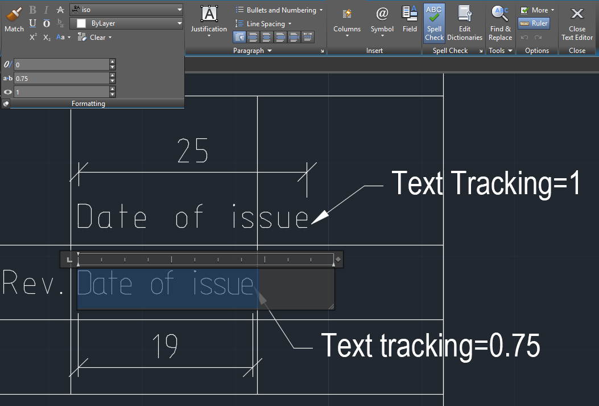Open Edit Dictionaries
599x406 pixels.
pos(465,23)
